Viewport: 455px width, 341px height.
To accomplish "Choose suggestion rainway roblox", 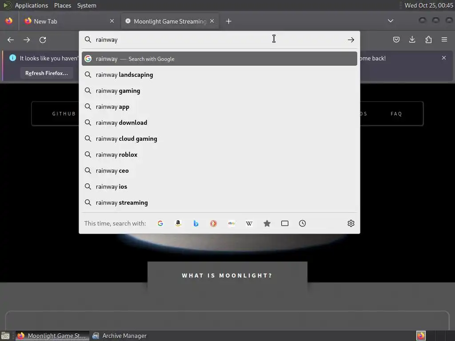I will 220,155.
